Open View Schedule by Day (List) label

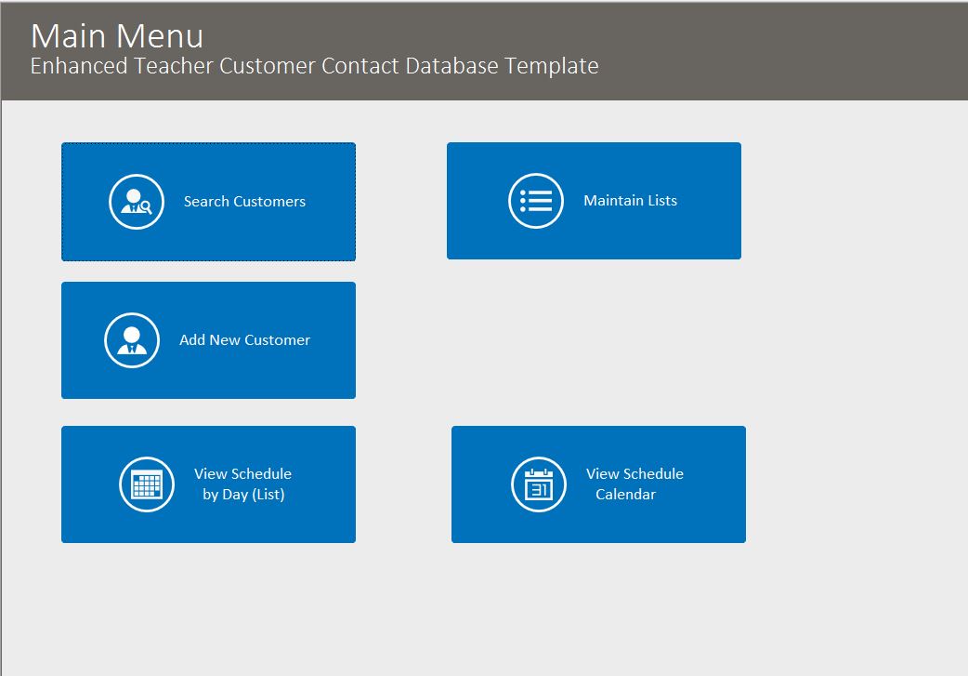pyautogui.click(x=243, y=484)
